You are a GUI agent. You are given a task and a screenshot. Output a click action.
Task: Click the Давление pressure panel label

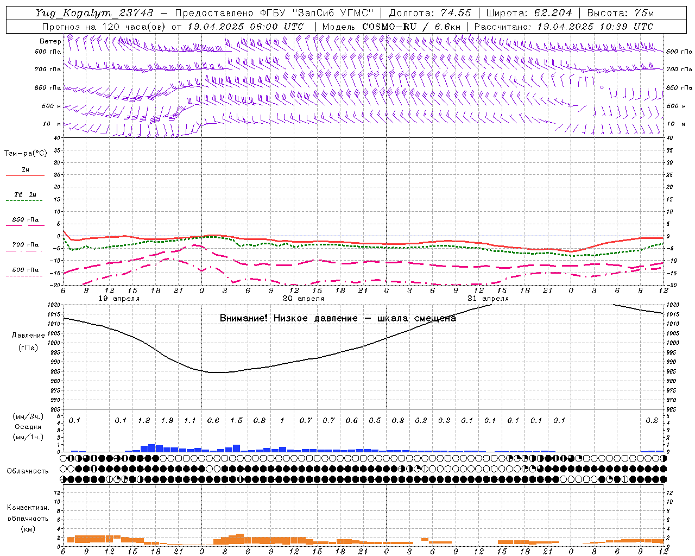(28, 336)
